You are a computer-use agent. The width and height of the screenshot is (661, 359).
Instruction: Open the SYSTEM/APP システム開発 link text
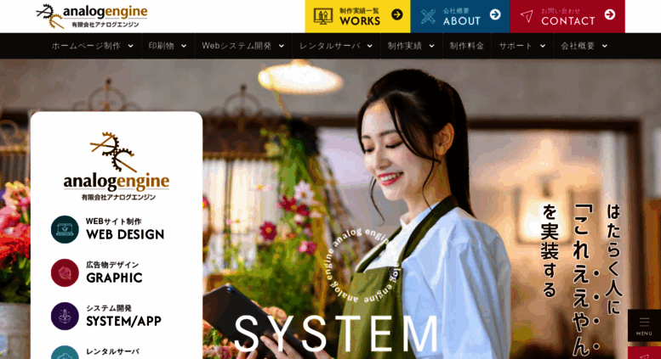click(x=123, y=316)
